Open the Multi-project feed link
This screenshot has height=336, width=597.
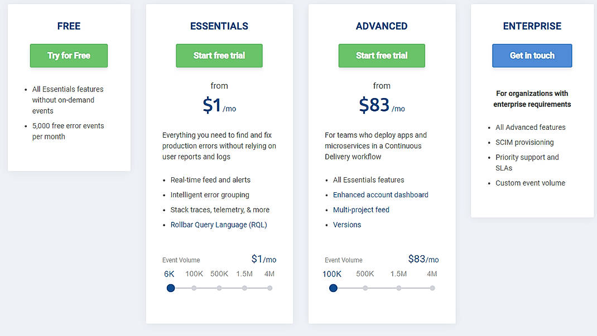click(361, 210)
